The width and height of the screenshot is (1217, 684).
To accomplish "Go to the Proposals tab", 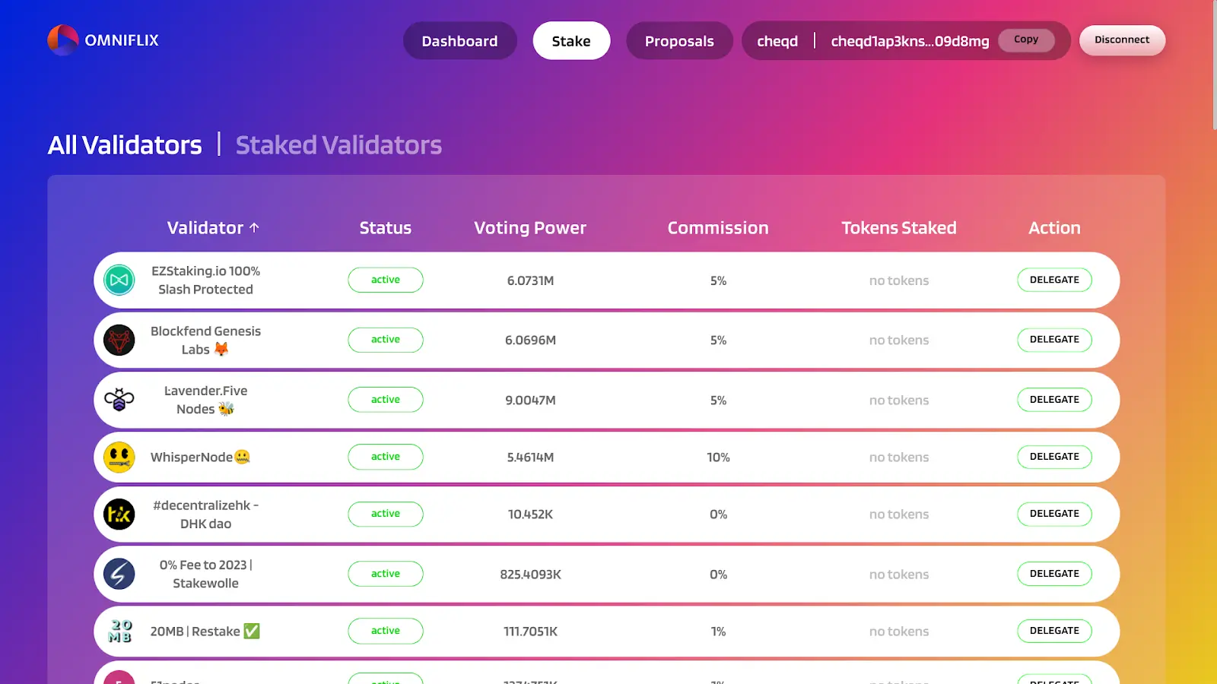I will tap(679, 41).
